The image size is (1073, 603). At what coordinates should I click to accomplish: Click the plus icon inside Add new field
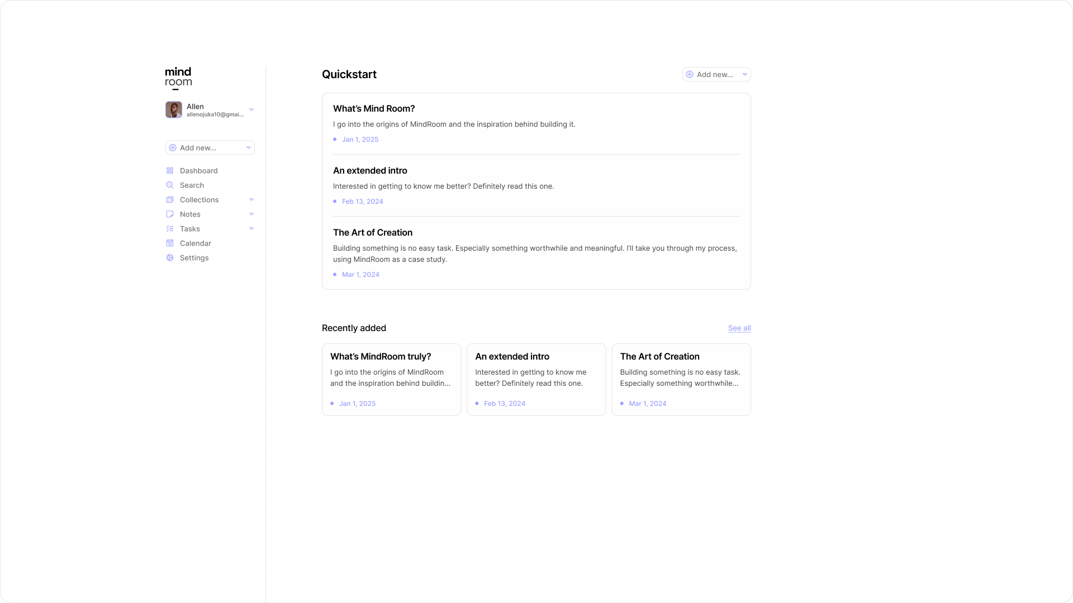pyautogui.click(x=173, y=147)
